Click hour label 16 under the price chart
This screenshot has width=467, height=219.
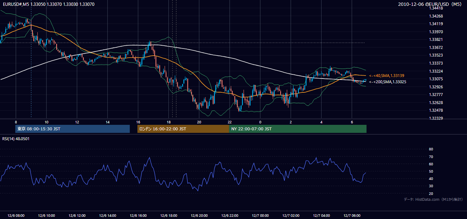(x=138, y=122)
